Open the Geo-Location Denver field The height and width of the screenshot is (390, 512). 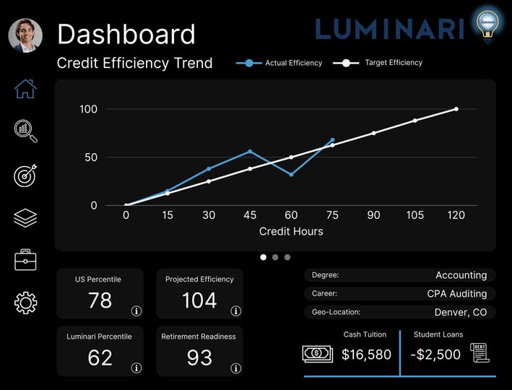click(x=399, y=312)
